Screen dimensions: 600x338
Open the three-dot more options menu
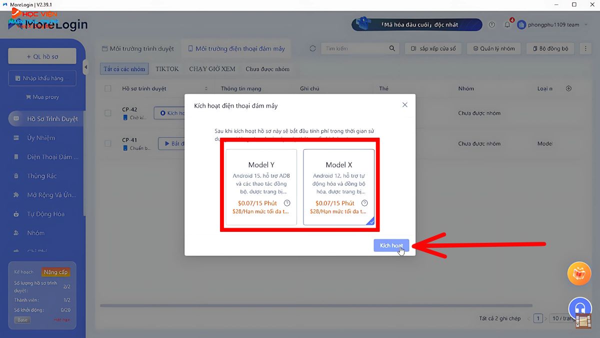tap(585, 49)
